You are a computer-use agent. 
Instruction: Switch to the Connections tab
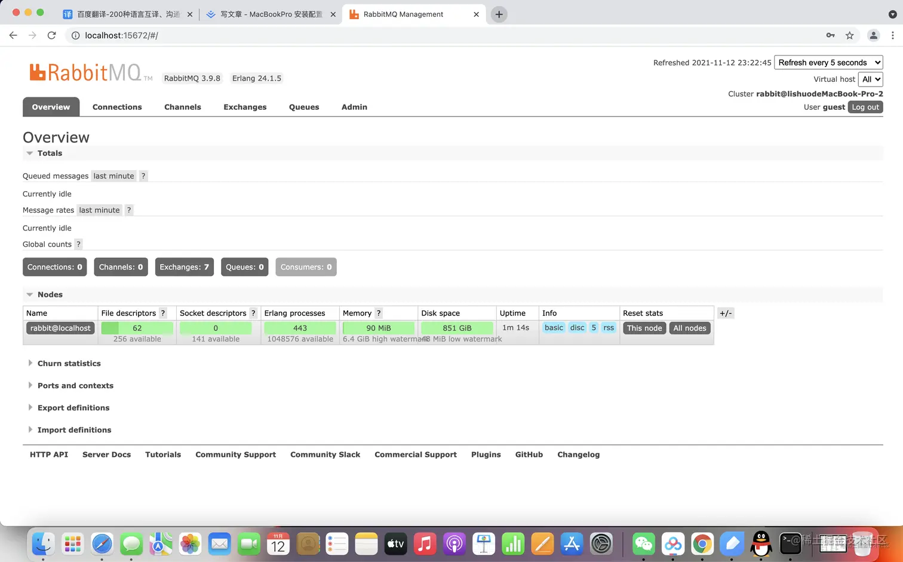point(117,108)
